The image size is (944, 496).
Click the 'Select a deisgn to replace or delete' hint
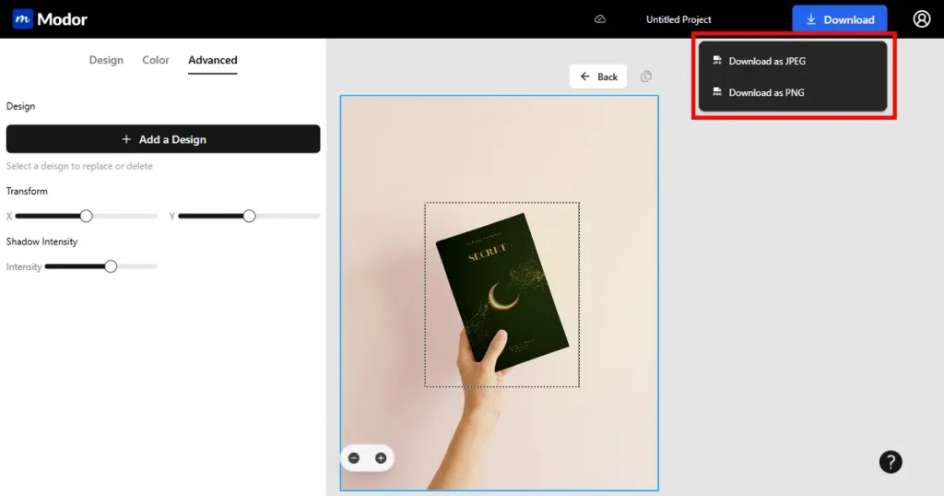coord(79,166)
